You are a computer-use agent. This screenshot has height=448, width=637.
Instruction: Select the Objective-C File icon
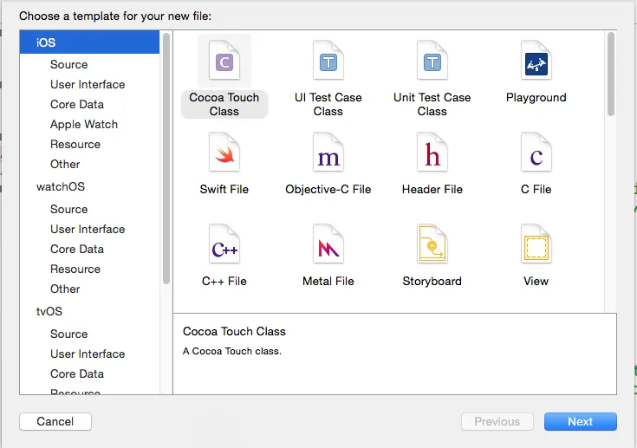pos(328,156)
